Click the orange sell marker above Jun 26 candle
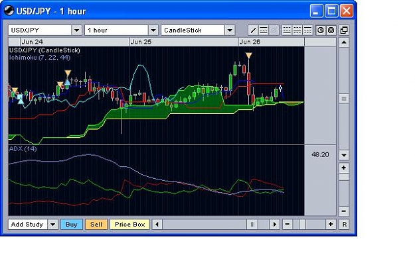 point(248,56)
